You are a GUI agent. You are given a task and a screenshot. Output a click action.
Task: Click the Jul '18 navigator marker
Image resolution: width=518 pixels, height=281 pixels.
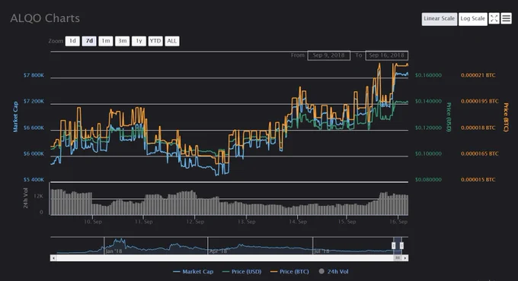coord(321,251)
